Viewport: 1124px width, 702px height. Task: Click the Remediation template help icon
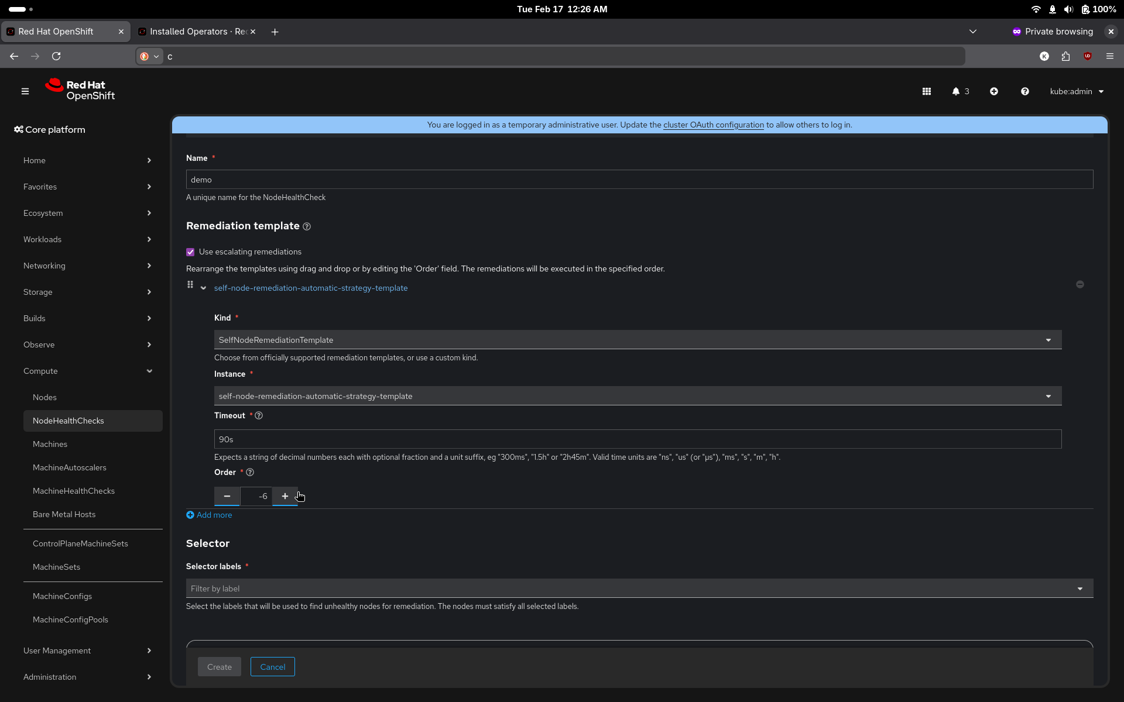click(307, 226)
